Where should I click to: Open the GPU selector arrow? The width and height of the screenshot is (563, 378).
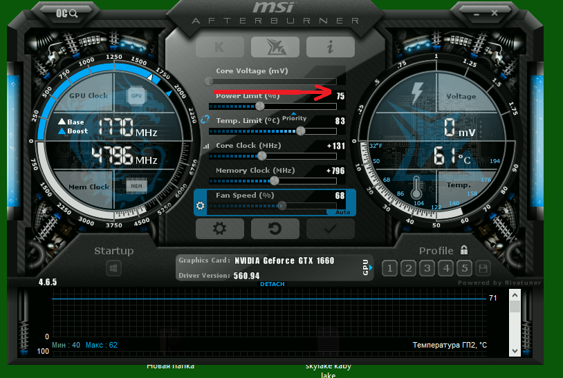click(371, 267)
